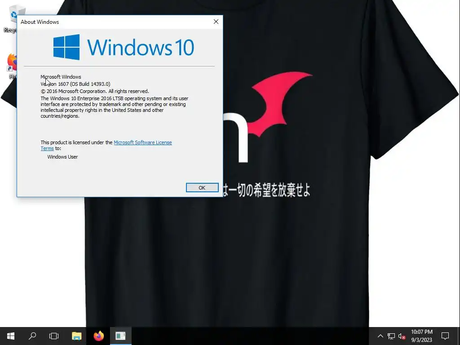Show hidden tray icons
Image resolution: width=460 pixels, height=345 pixels.
[380, 336]
